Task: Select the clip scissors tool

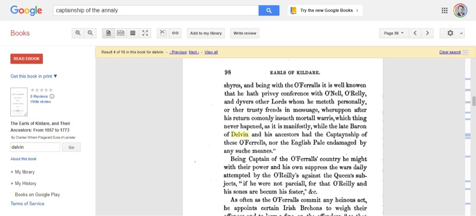Action: point(163,33)
